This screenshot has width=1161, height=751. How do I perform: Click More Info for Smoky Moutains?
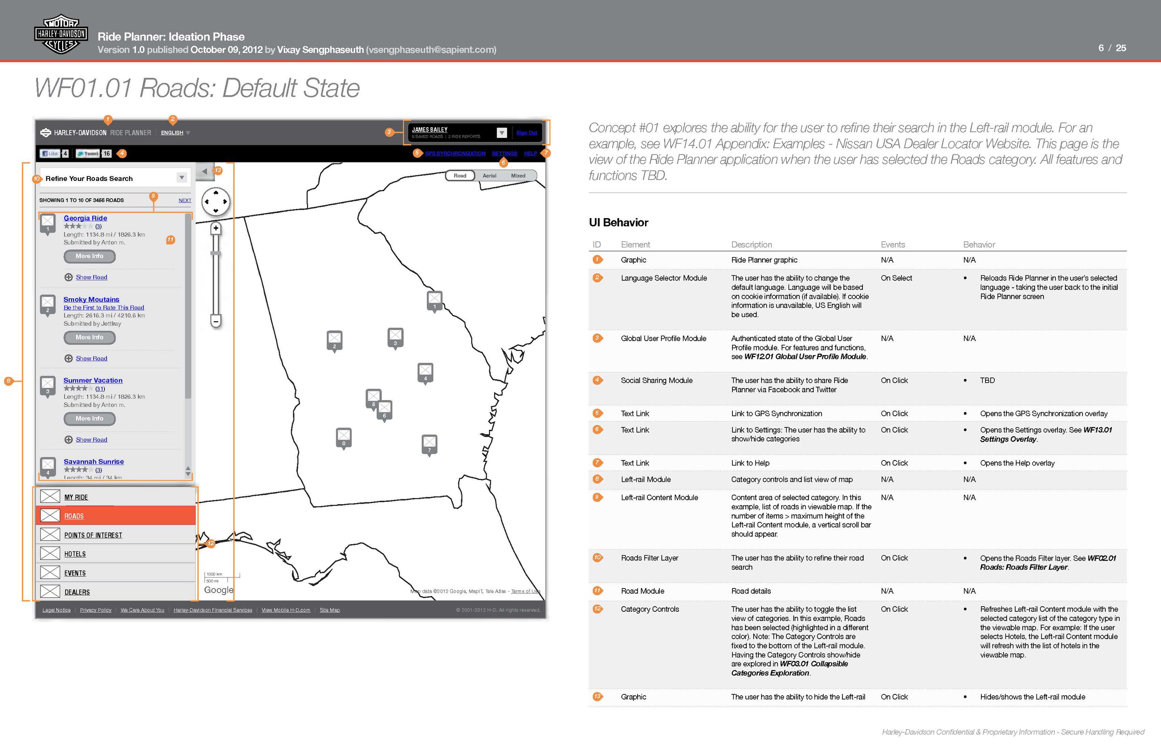[x=90, y=337]
